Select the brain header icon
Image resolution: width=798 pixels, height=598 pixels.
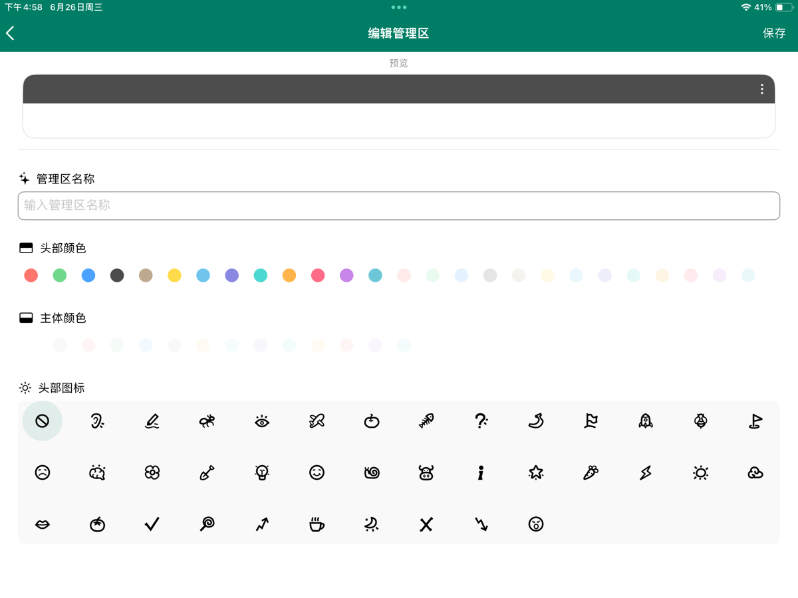click(x=97, y=472)
